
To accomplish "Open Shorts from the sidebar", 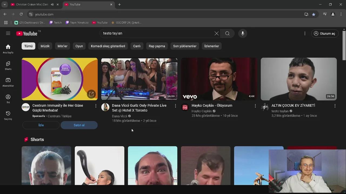I will click(8, 65).
